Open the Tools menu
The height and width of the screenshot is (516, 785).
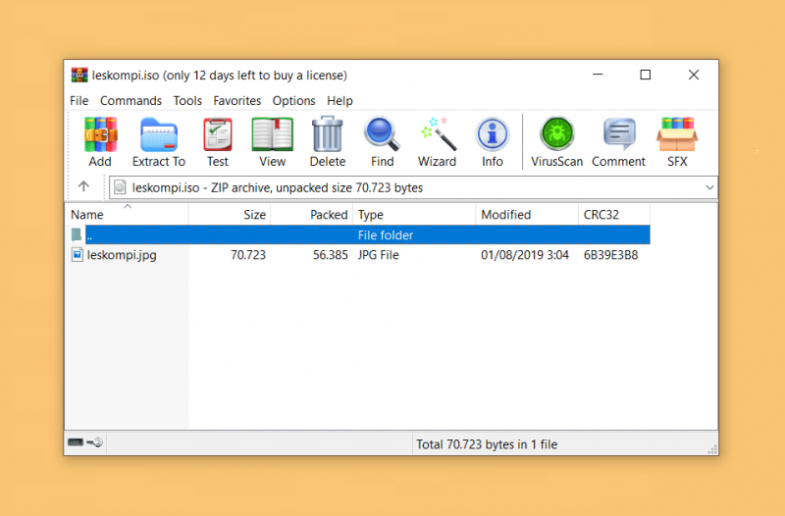187,101
